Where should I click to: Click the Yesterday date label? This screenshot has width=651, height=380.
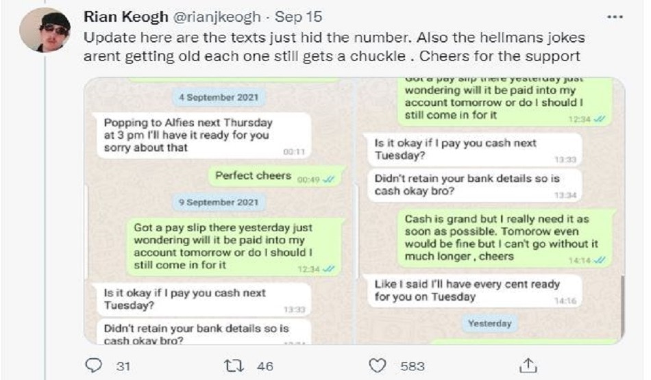489,322
